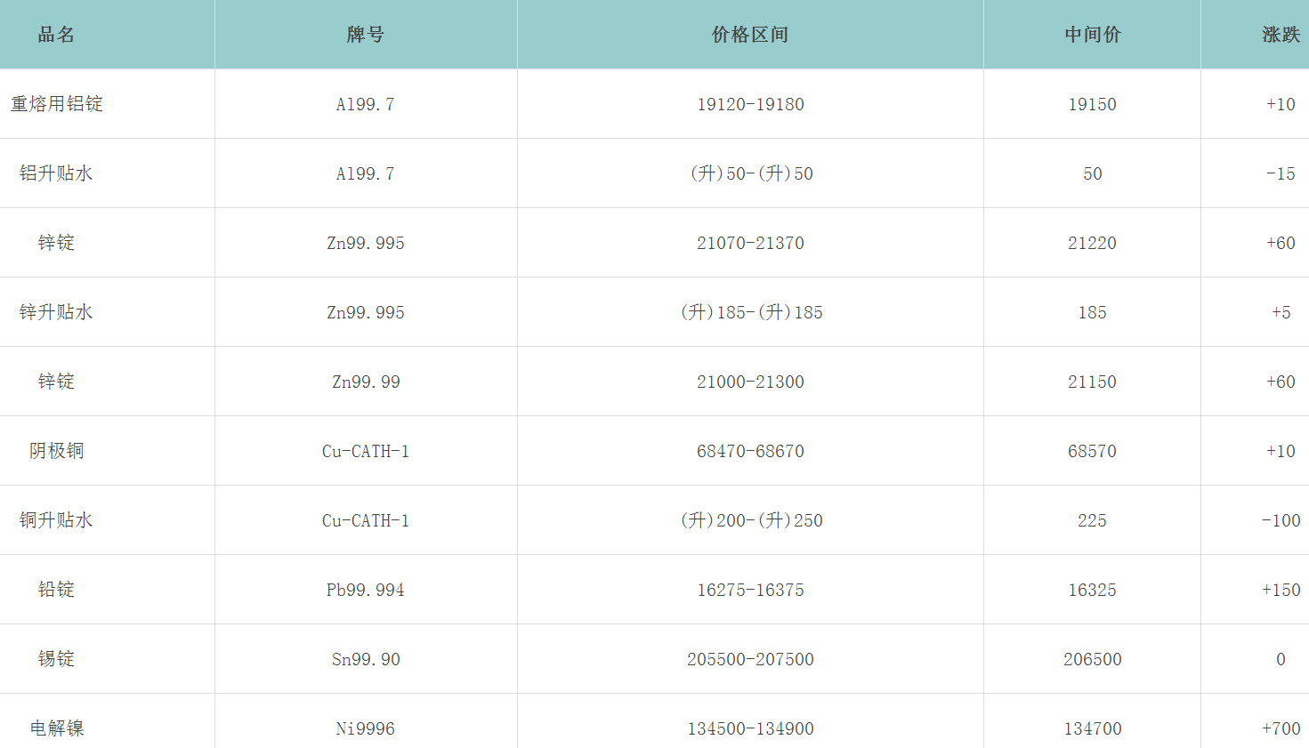The height and width of the screenshot is (748, 1309).
Task: Select the 重熔用铝锭 row
Action: pos(52,104)
